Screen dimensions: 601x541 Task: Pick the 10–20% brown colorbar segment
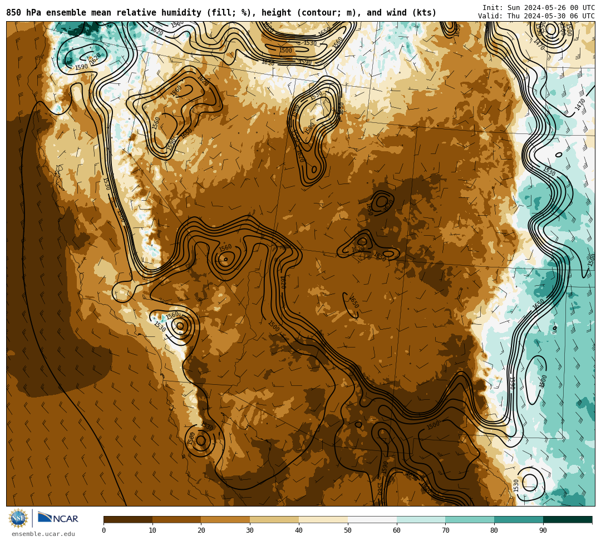pyautogui.click(x=177, y=519)
